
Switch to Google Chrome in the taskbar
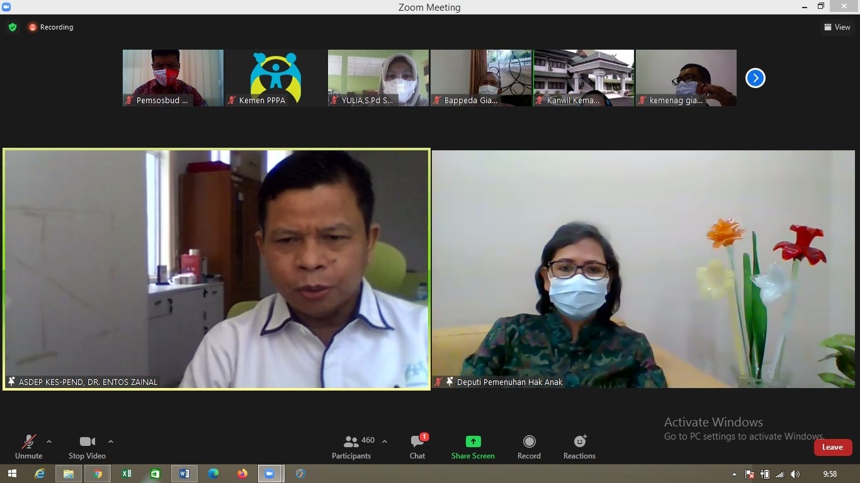point(98,474)
